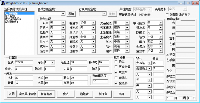Expand the 炮术 skill dropdown

127,51
